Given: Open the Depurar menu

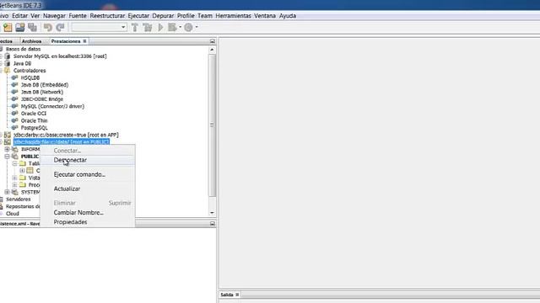Looking at the screenshot, I should 163,16.
